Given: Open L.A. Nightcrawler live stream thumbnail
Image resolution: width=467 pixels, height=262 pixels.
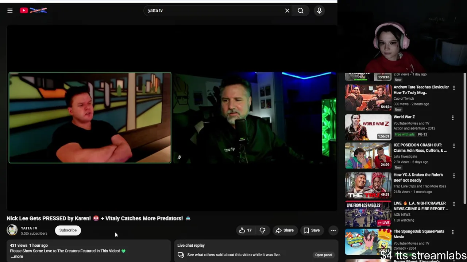Looking at the screenshot, I should click(x=368, y=214).
